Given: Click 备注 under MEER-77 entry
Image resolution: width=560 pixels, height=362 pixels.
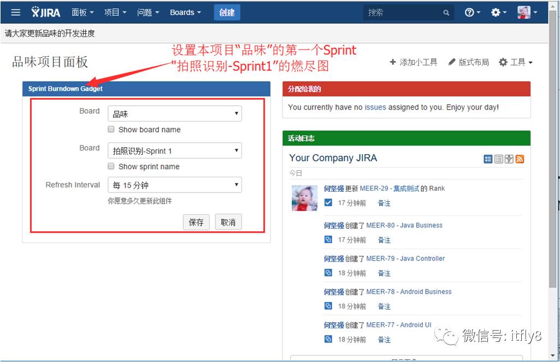Looking at the screenshot, I should 384,339.
